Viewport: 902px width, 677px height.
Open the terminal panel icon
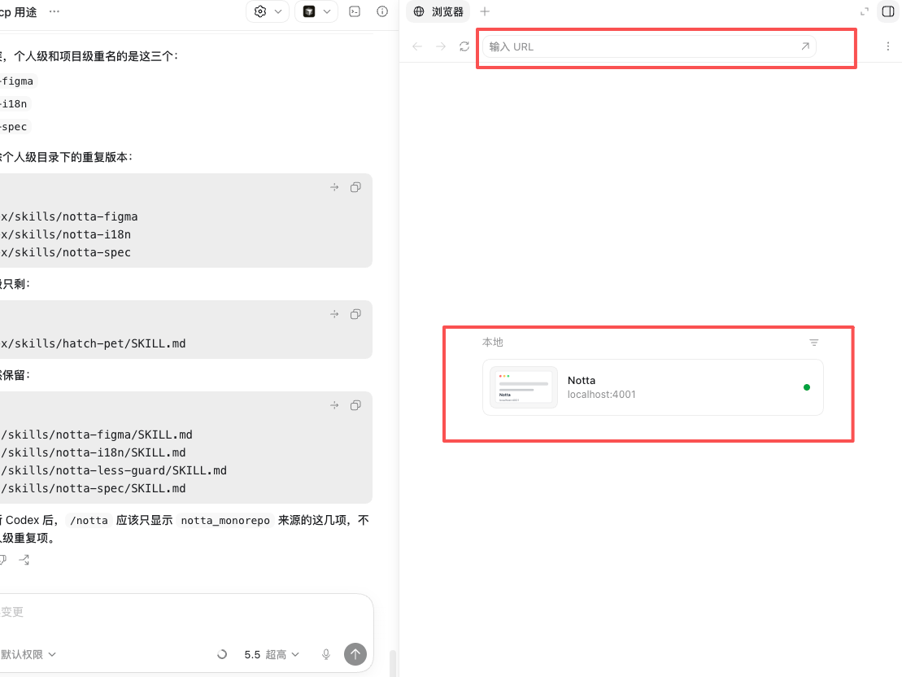(x=355, y=11)
